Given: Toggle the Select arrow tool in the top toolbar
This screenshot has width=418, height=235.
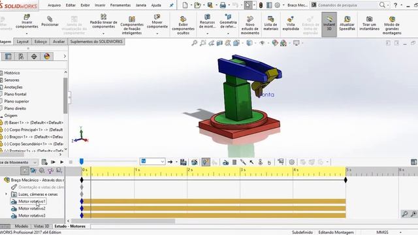Looking at the screenshot, I should coord(248,5).
